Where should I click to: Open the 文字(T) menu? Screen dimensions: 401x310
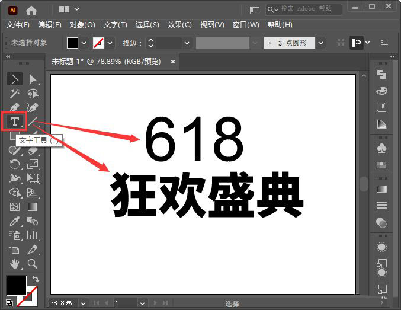point(116,25)
